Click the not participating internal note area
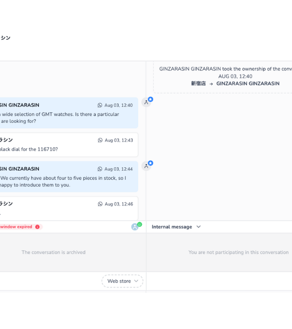The height and width of the screenshot is (329, 292). 238,252
